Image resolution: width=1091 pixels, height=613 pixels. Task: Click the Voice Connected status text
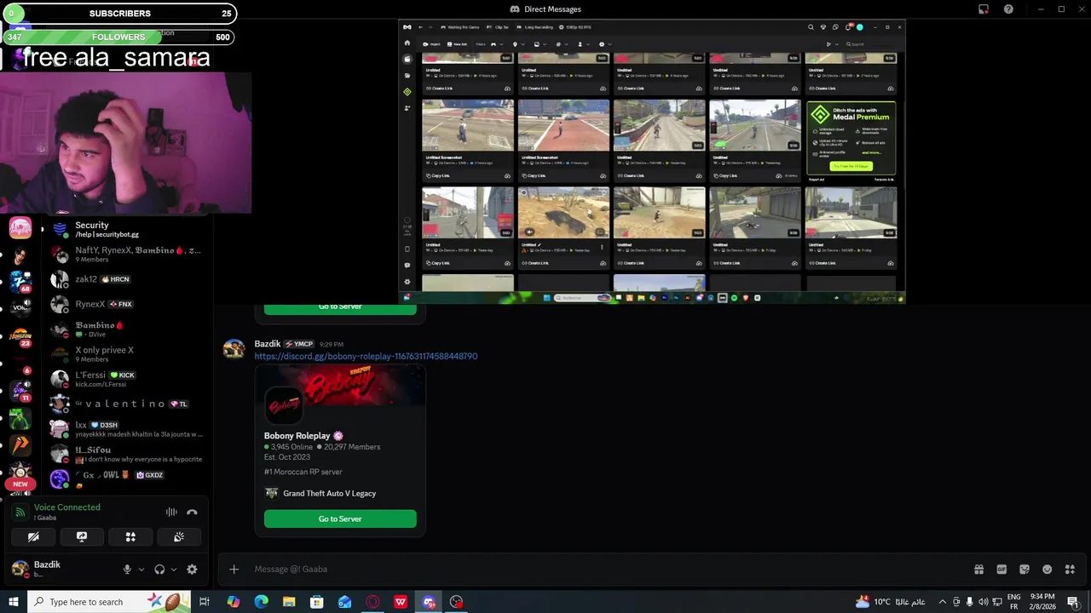(x=67, y=507)
